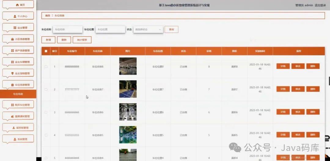Click the trophy icon beside 业主宠物管理
The image size is (330, 161).
pyautogui.click(x=13, y=73)
